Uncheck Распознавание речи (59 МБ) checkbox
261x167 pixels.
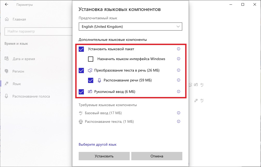click(91, 80)
